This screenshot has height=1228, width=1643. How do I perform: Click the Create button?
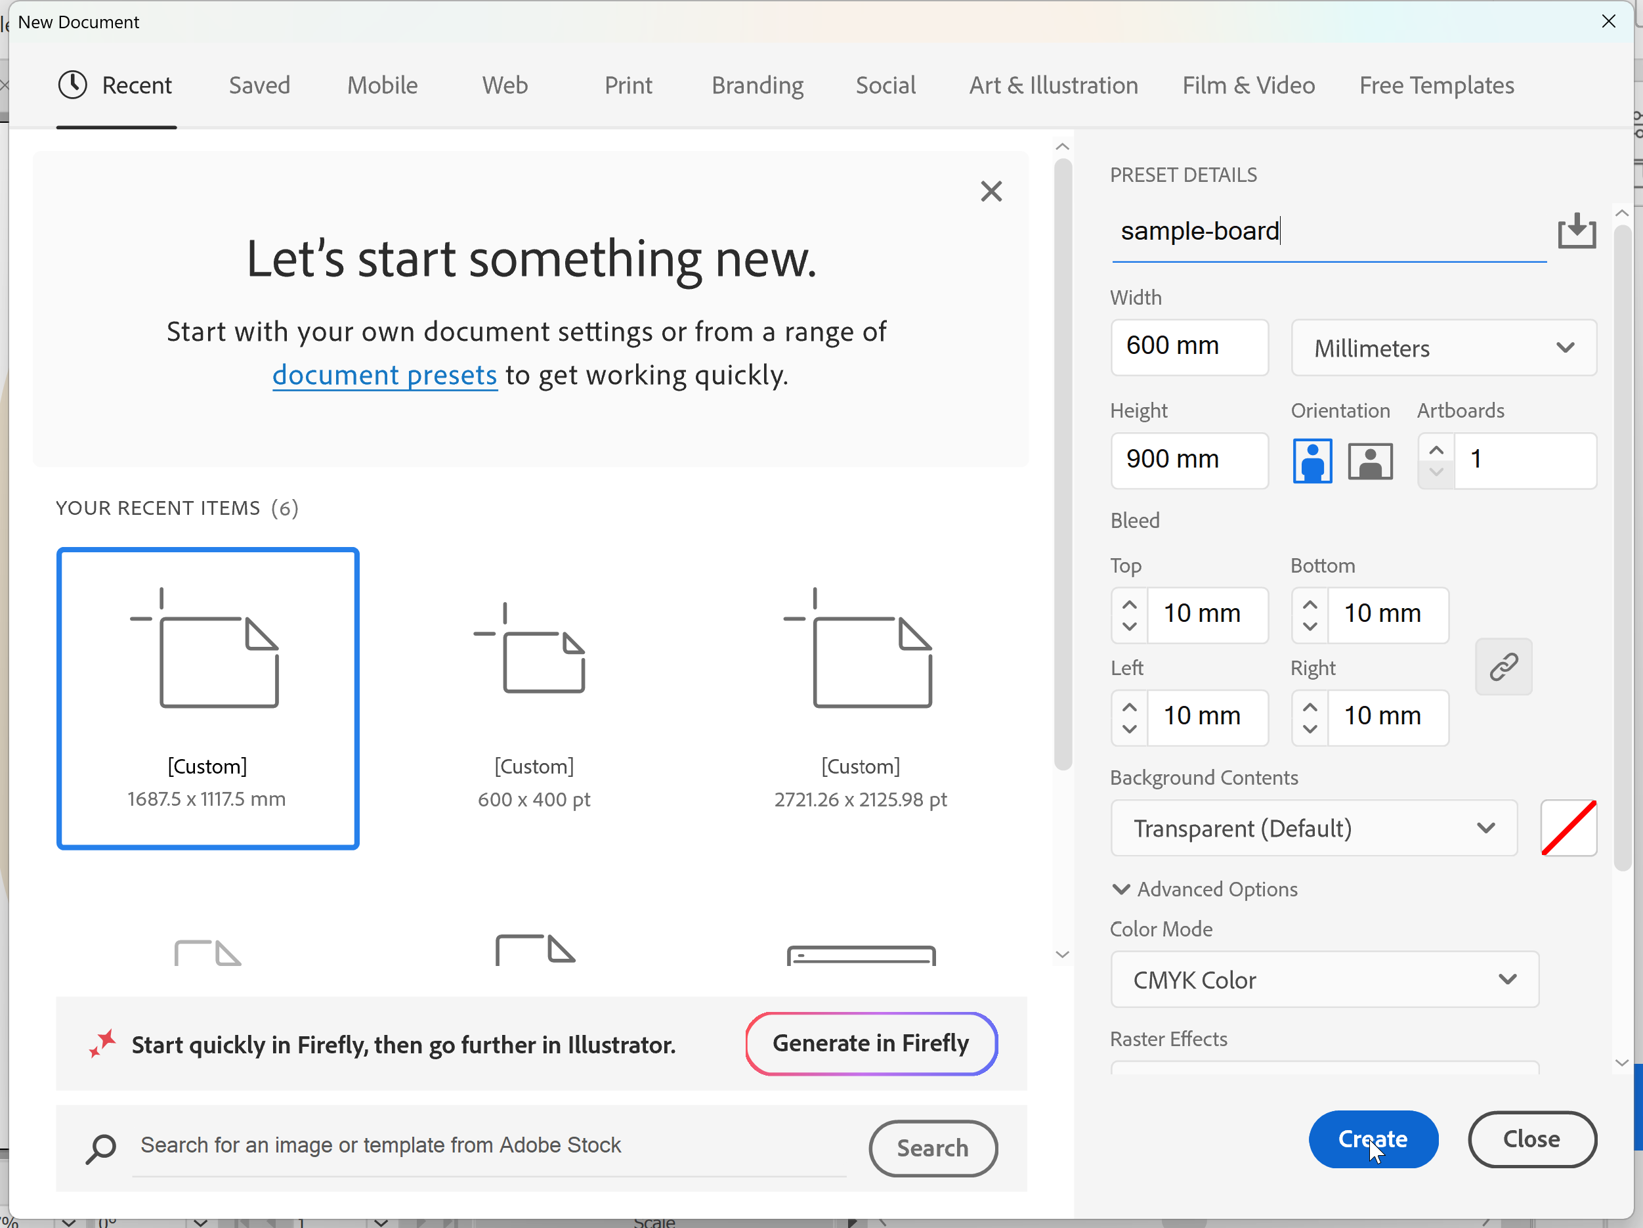(x=1373, y=1139)
